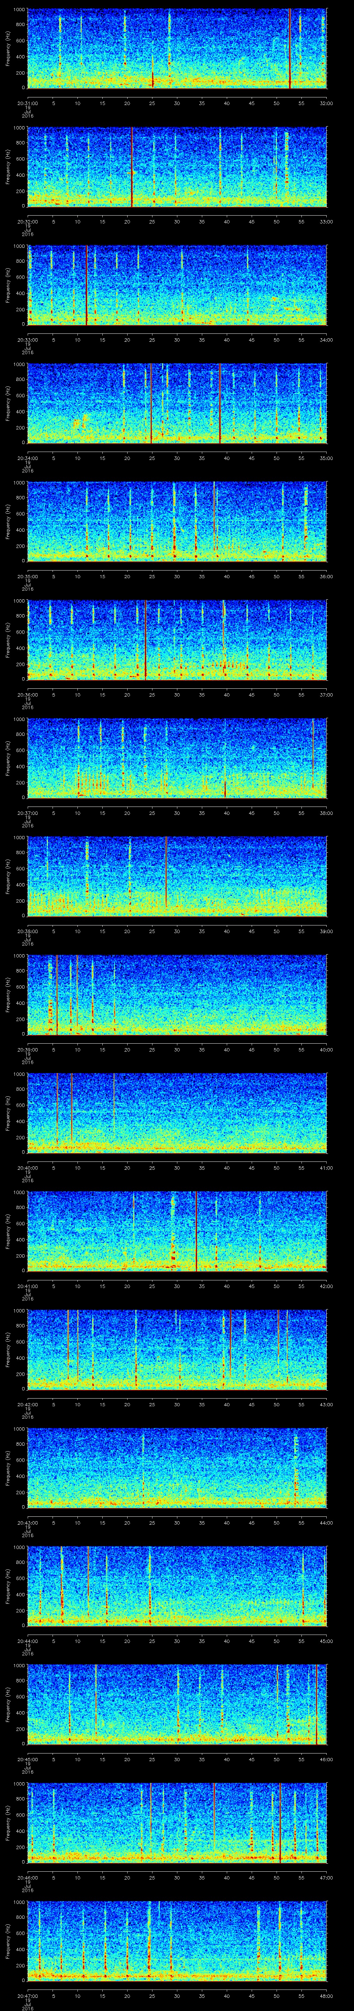
Task: Click the 34:00 end time label
Action: pyautogui.click(x=327, y=340)
